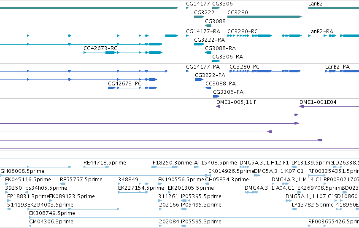
Task: Click the LP13782.5prime EST label
Action: coord(313,205)
